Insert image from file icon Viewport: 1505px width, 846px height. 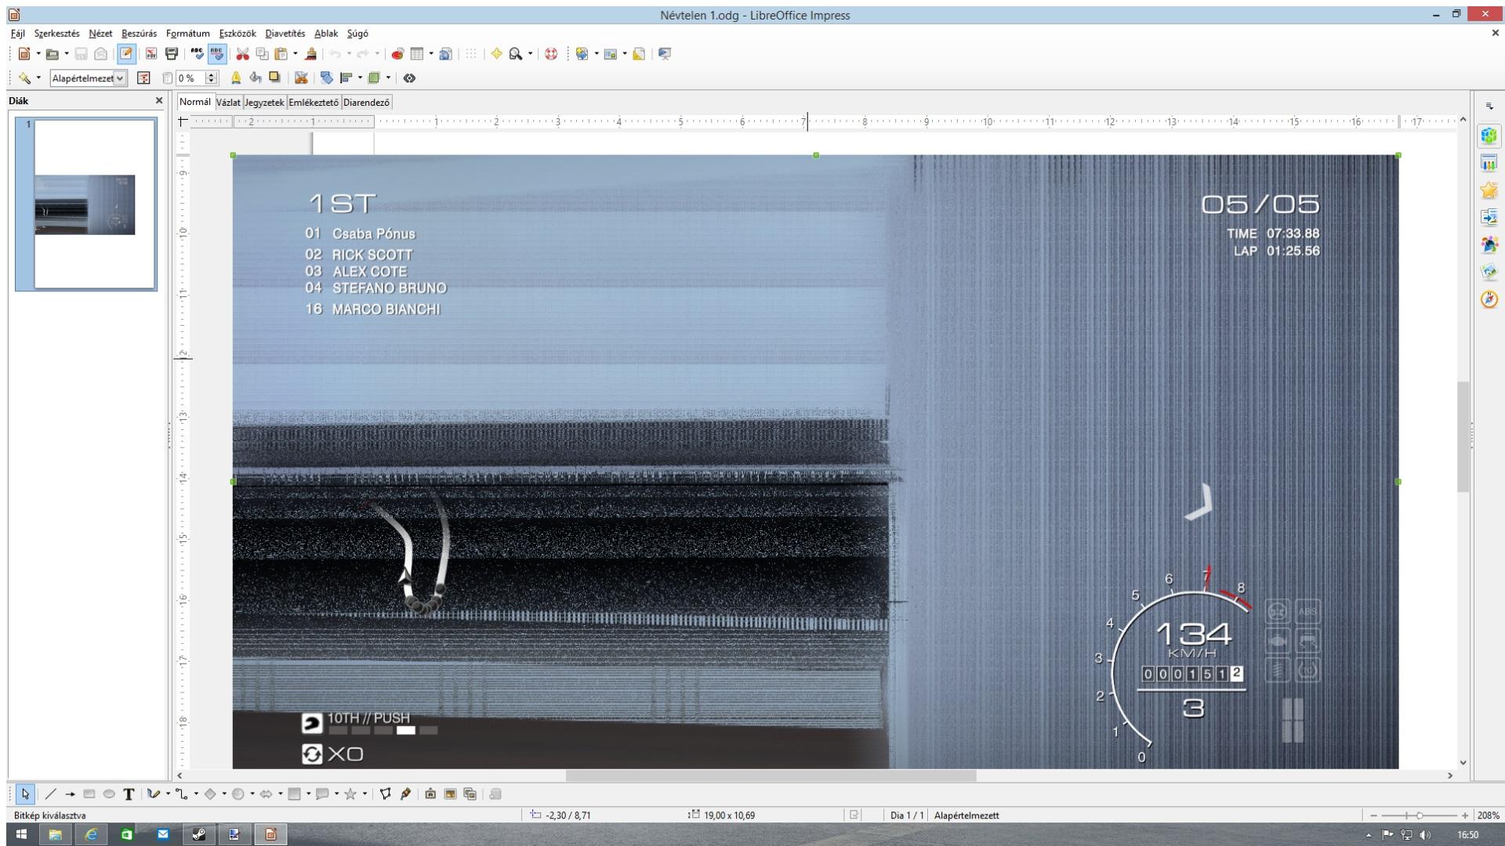coord(450,794)
